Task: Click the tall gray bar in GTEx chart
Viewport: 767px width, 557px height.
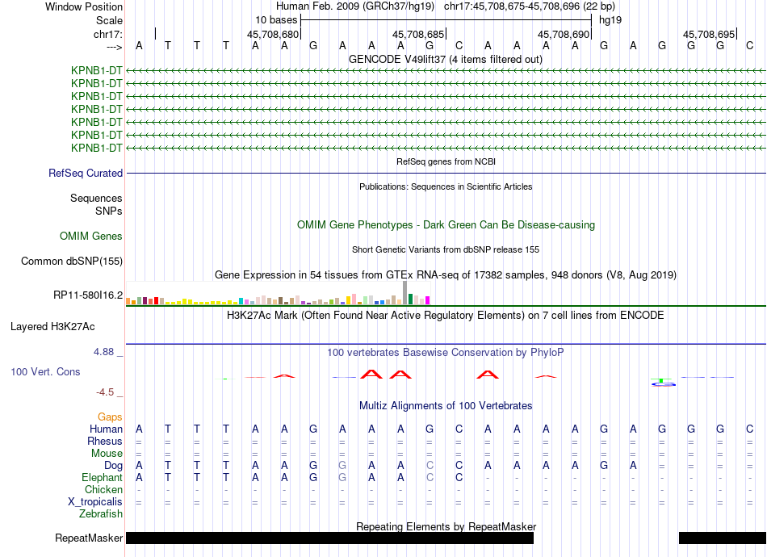Action: tap(405, 293)
